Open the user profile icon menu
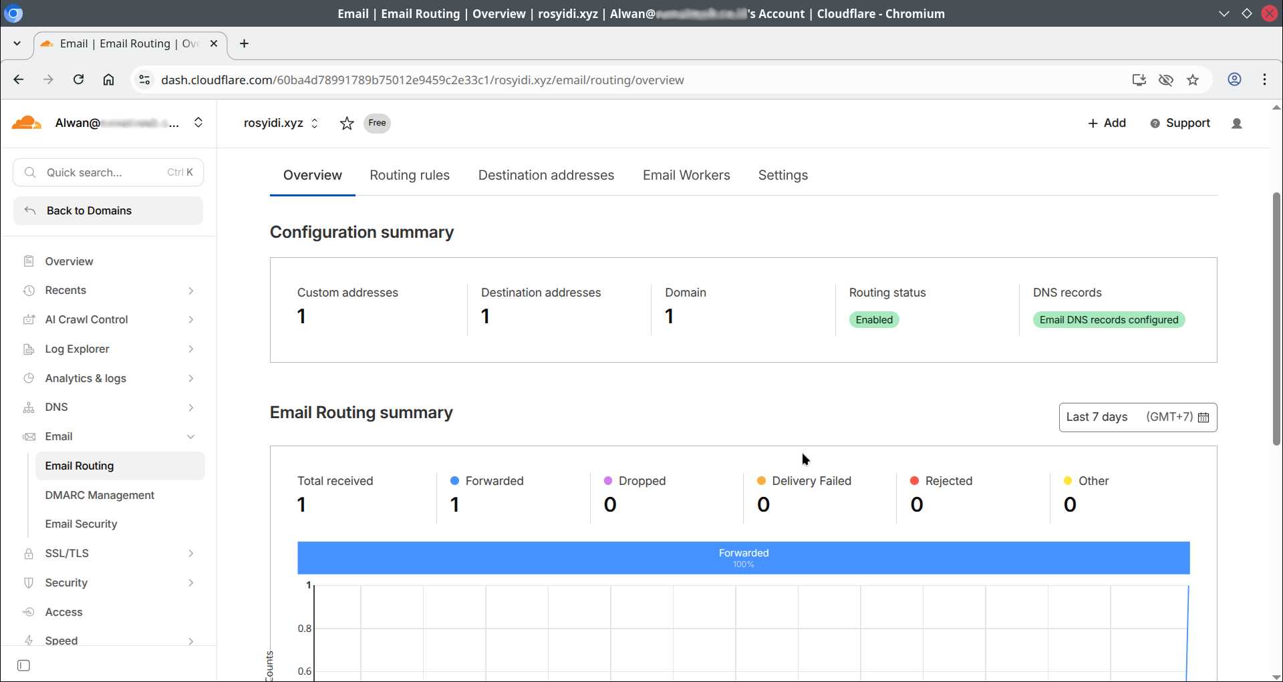 [x=1236, y=124]
